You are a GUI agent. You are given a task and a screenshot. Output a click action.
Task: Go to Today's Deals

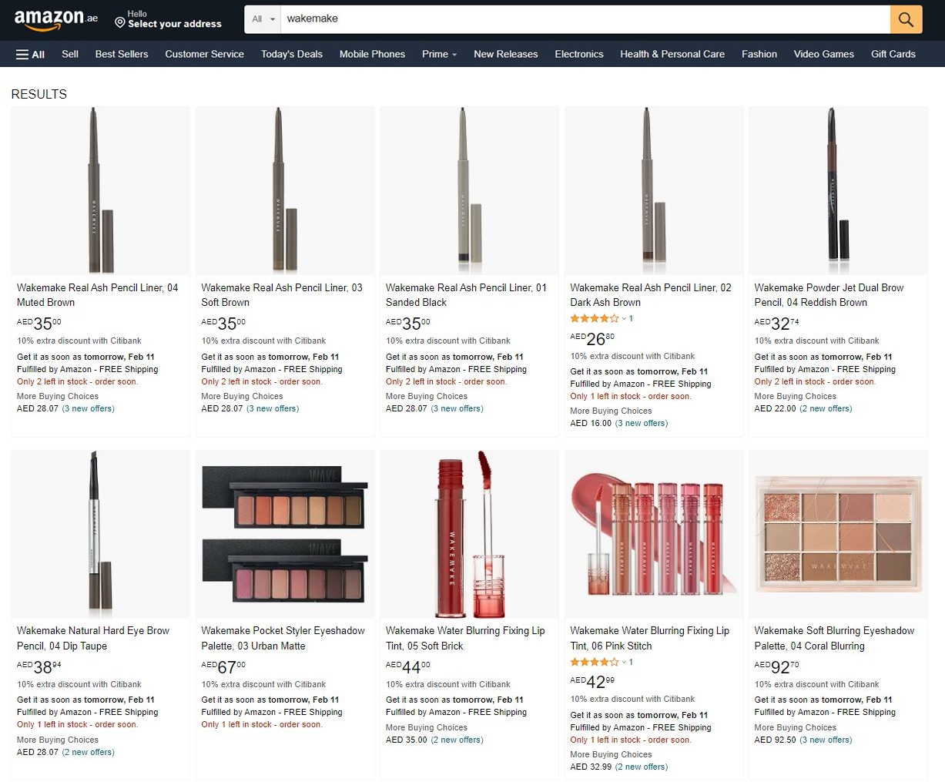(291, 54)
